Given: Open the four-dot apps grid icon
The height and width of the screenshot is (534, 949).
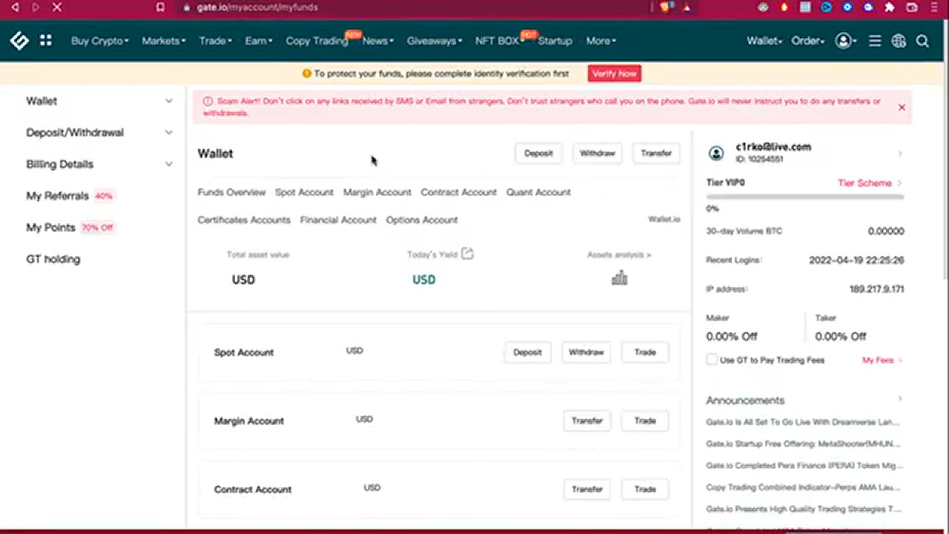Looking at the screenshot, I should (45, 41).
